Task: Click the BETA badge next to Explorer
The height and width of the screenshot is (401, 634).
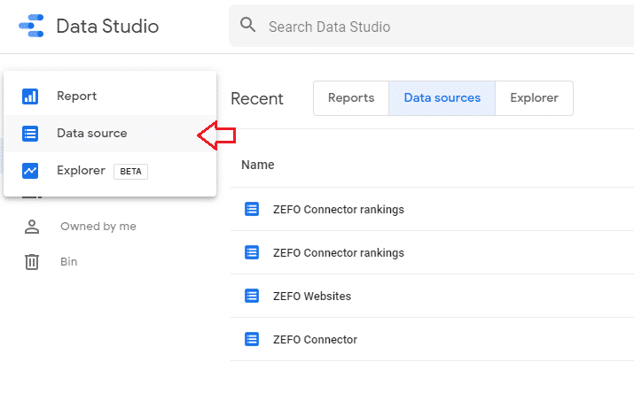Action: (x=130, y=171)
